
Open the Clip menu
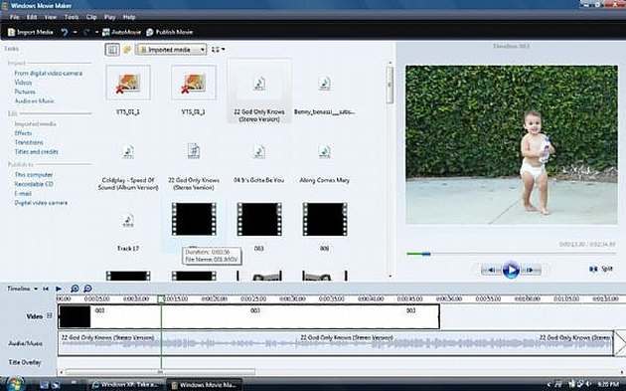pyautogui.click(x=91, y=17)
